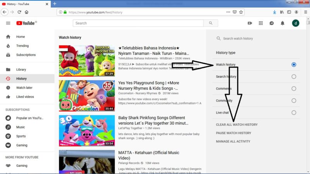The width and height of the screenshot is (310, 174).
Task: Open Let'sPlay Together channel link
Action: 130,128
